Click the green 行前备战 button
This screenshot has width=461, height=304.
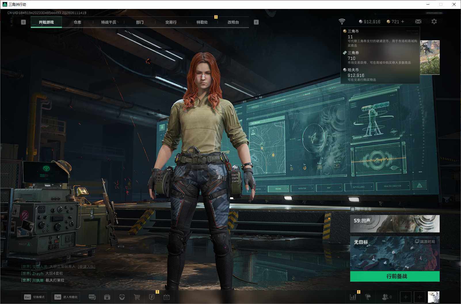coord(395,276)
